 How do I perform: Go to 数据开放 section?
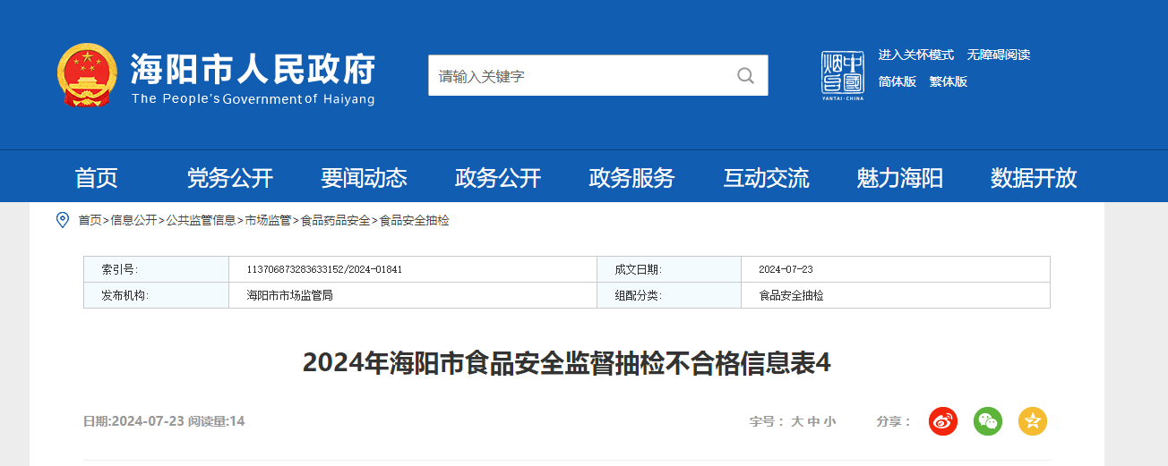pos(1034,178)
